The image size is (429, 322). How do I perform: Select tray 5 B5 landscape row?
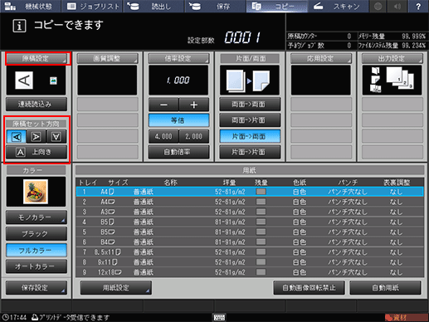250,232
